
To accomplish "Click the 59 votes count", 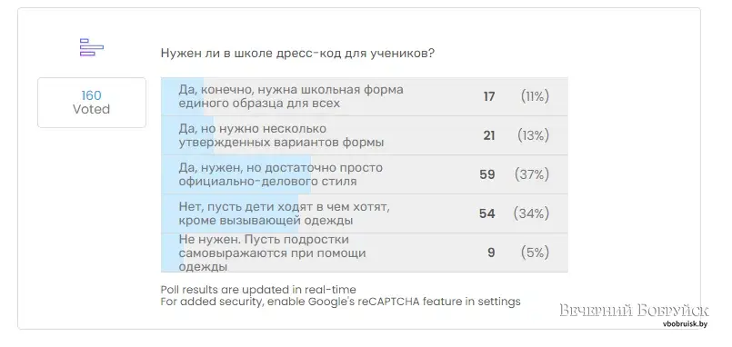I will coord(486,174).
